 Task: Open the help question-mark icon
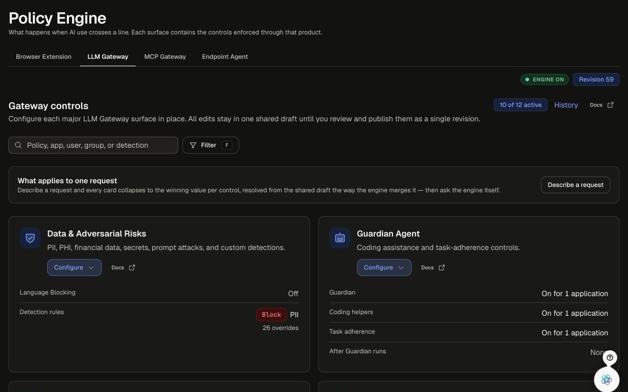[x=609, y=358]
